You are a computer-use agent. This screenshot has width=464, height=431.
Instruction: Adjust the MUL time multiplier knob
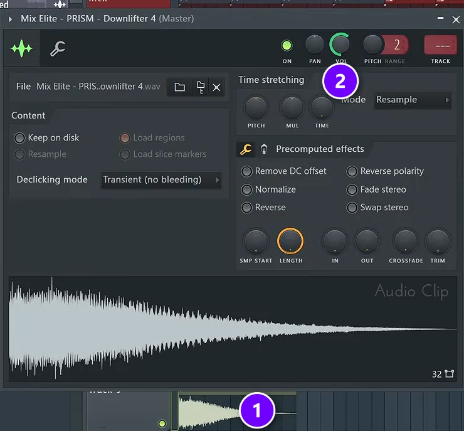tap(292, 107)
